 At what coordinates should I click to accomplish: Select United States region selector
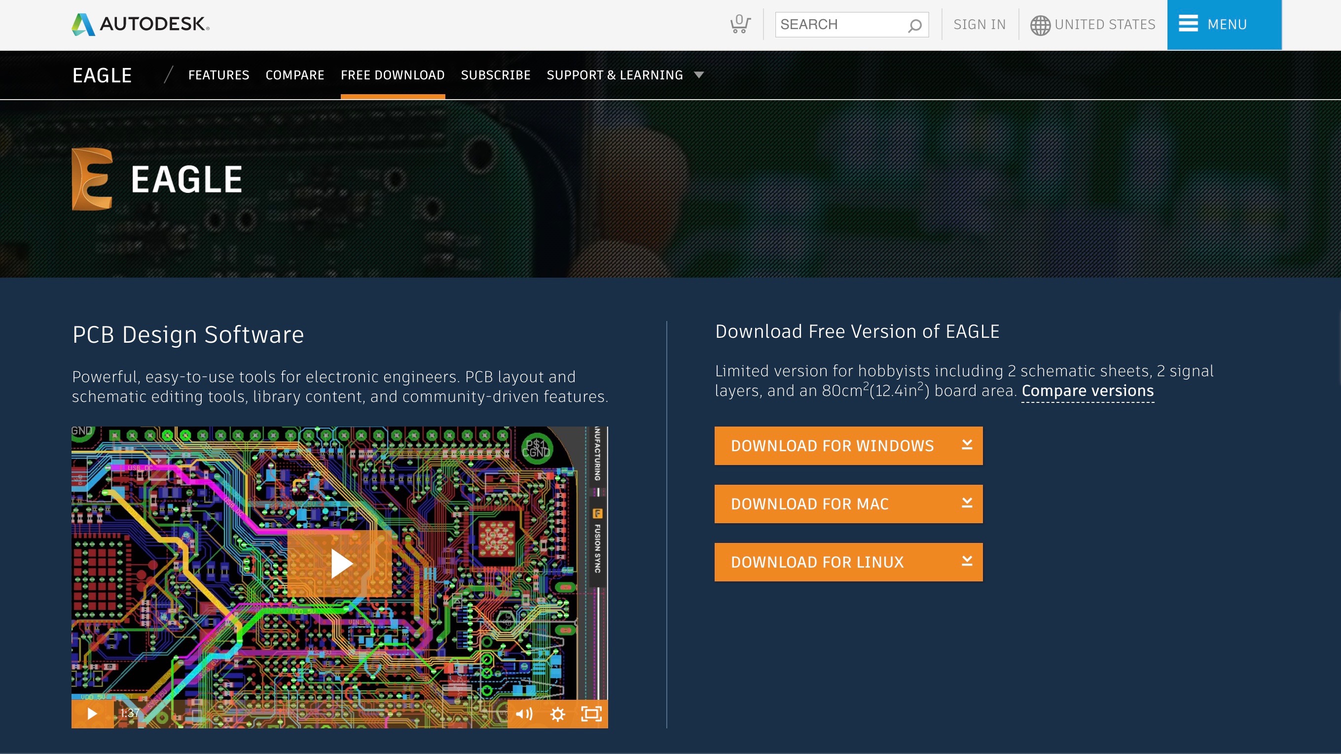click(x=1105, y=25)
